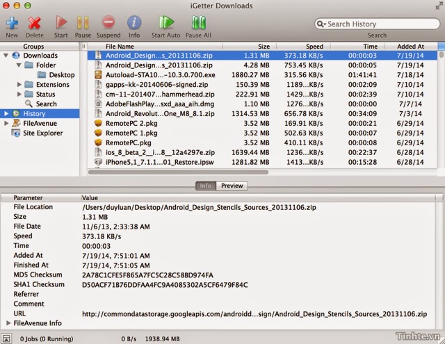Switch to the Info tab
445x344 pixels.
(x=206, y=186)
